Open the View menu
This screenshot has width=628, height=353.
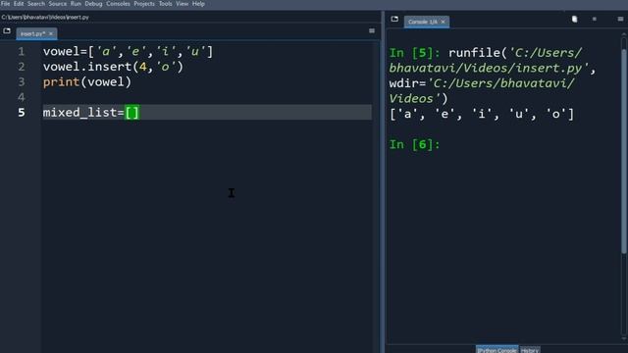(x=182, y=4)
